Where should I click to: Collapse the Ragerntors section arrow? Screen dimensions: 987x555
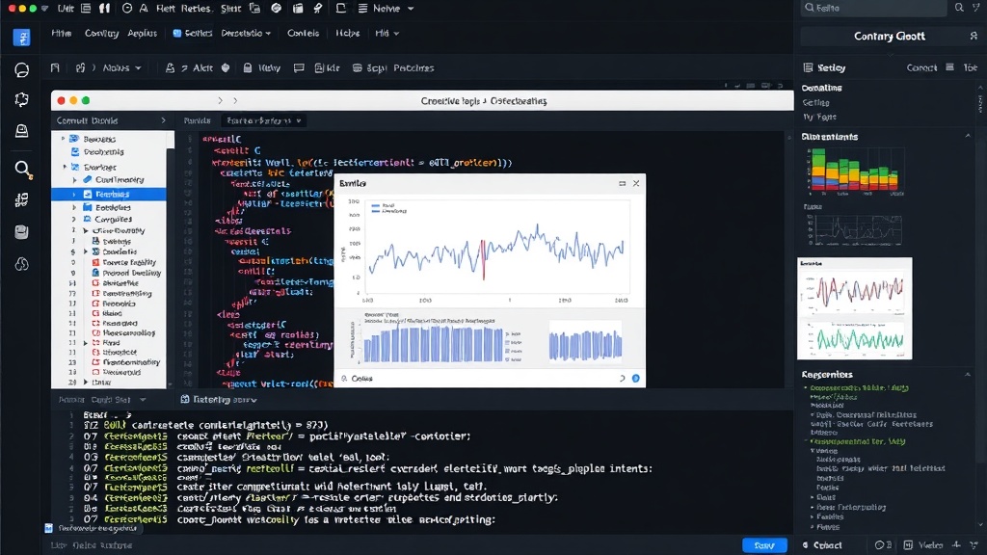(x=968, y=375)
